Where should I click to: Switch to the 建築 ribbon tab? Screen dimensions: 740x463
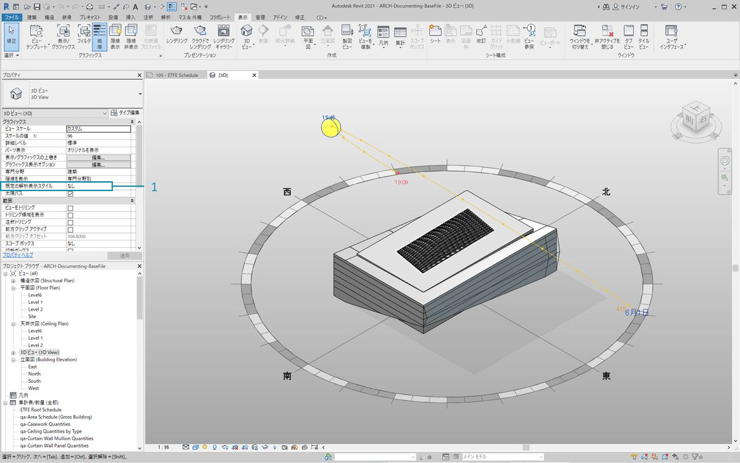[31, 18]
